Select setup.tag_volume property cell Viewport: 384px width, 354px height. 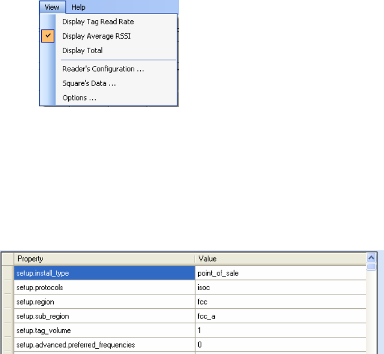click(104, 330)
